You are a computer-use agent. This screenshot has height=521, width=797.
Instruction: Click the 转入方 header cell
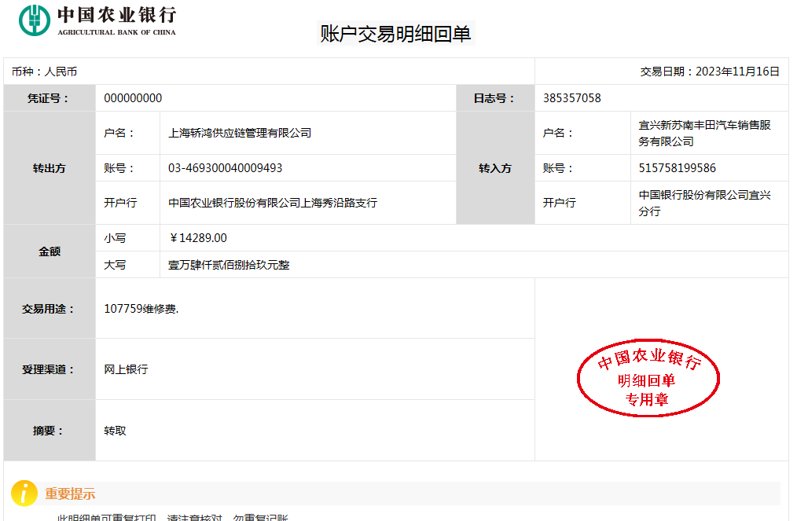click(495, 168)
